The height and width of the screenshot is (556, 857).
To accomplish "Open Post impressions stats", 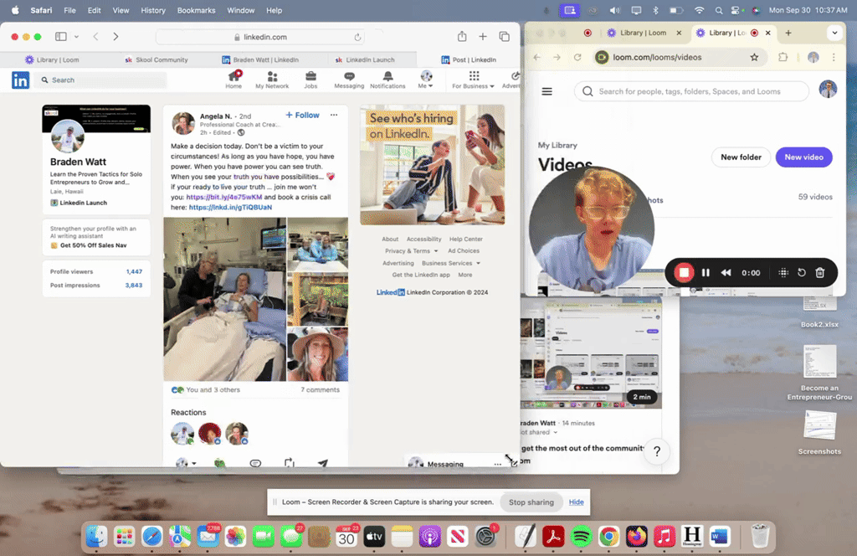I will coord(96,286).
